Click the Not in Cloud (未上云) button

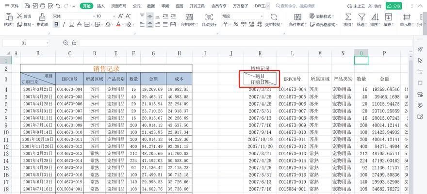(356, 6)
